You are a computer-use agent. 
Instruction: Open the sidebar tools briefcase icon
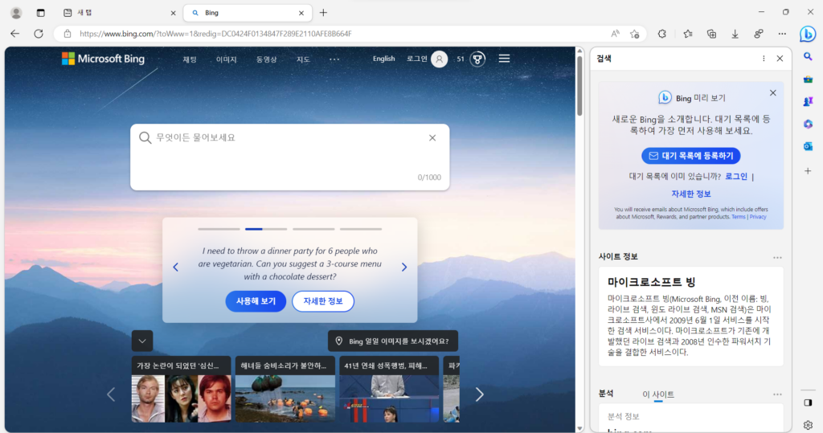coord(808,80)
